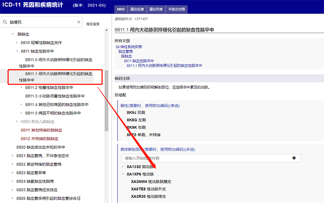Select 8B10 短暂性脑缺血发作 row
324x203 pixels.
click(x=41, y=42)
